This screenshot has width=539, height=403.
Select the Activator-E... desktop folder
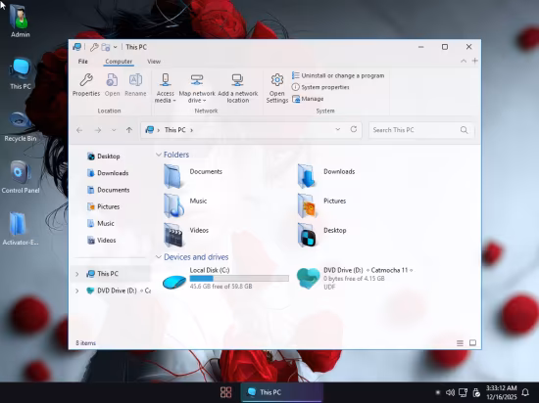pyautogui.click(x=21, y=229)
